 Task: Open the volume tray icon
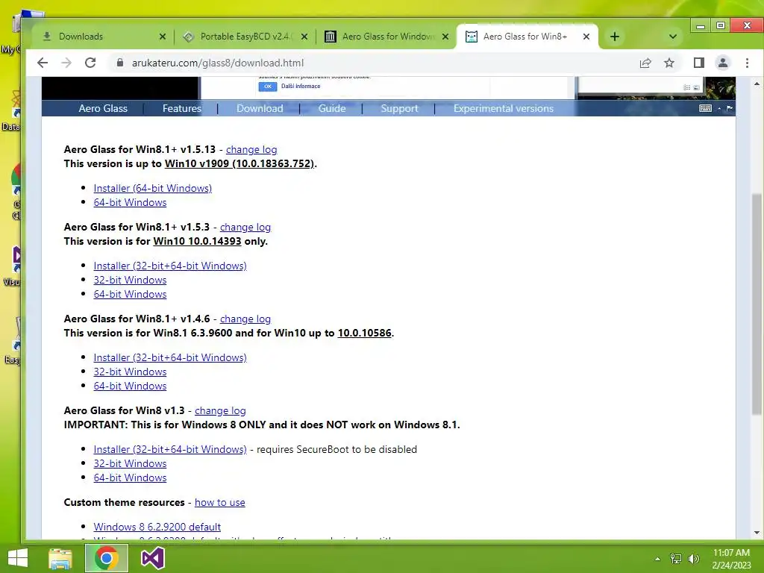click(x=693, y=559)
